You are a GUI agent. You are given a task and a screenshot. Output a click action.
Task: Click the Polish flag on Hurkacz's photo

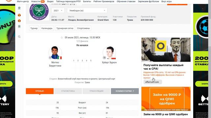(113, 58)
